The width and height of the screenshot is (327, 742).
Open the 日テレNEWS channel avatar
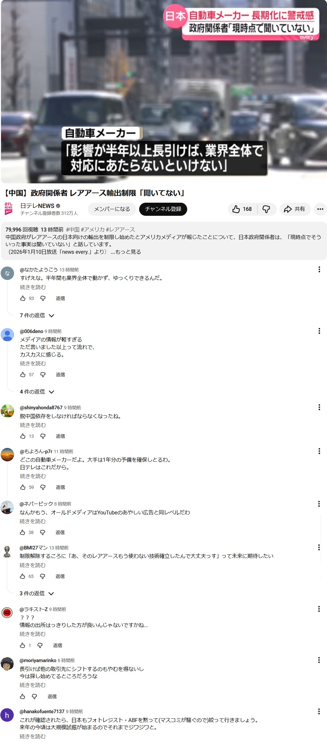coord(9,209)
